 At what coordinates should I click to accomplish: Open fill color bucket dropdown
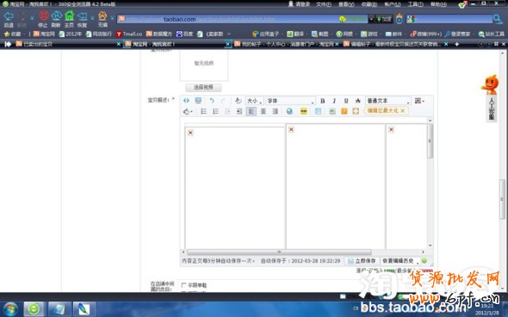click(x=188, y=111)
